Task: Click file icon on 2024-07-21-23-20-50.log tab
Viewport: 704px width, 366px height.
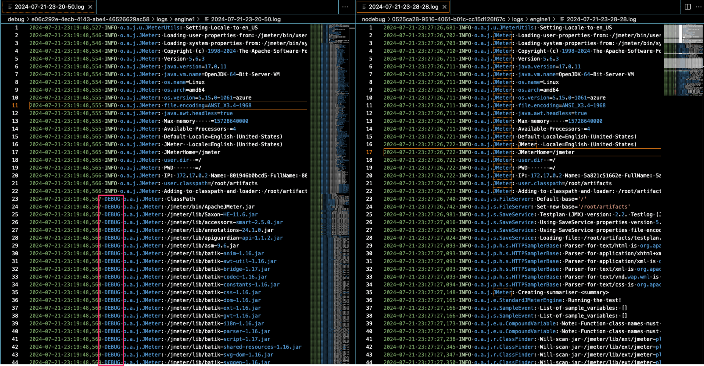Action: [x=10, y=7]
